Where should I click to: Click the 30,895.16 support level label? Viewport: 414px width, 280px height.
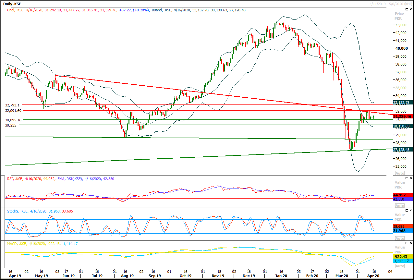13,120
